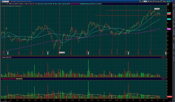This screenshot has height=102, width=175.
Task: Switch to the Times And Sales side tab
Action: click(174, 14)
